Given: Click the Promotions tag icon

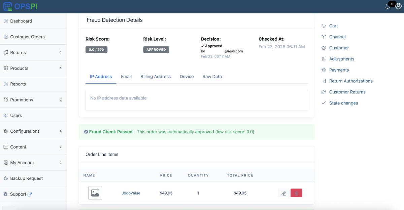Looking at the screenshot, I should click(x=6, y=100).
